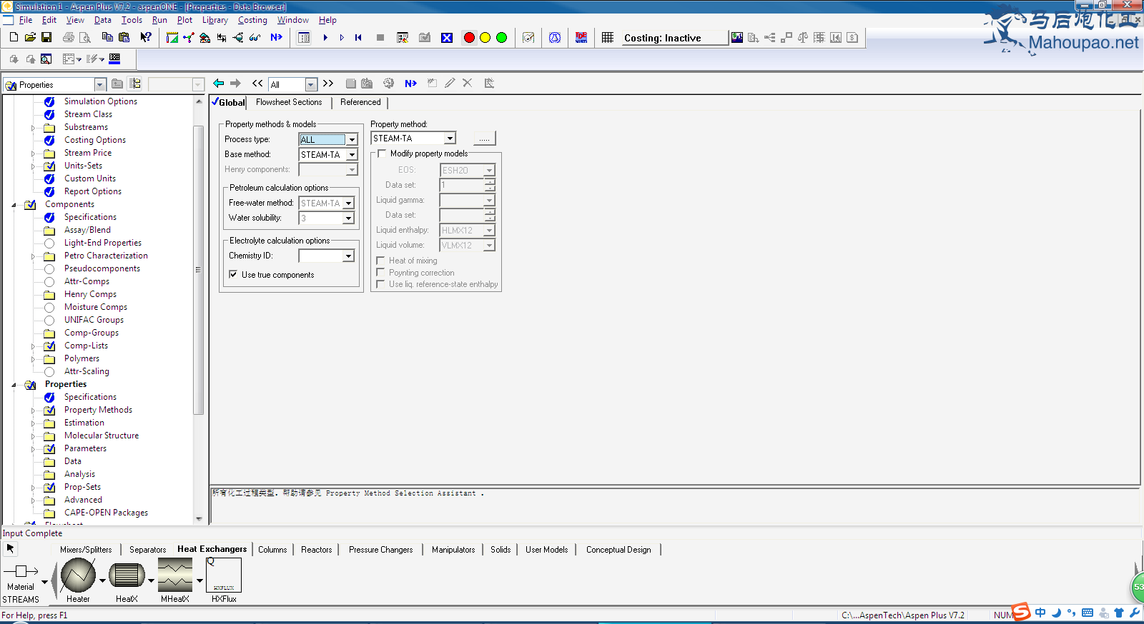This screenshot has height=624, width=1144.
Task: Click the Paste toolbar icon
Action: pyautogui.click(x=124, y=37)
